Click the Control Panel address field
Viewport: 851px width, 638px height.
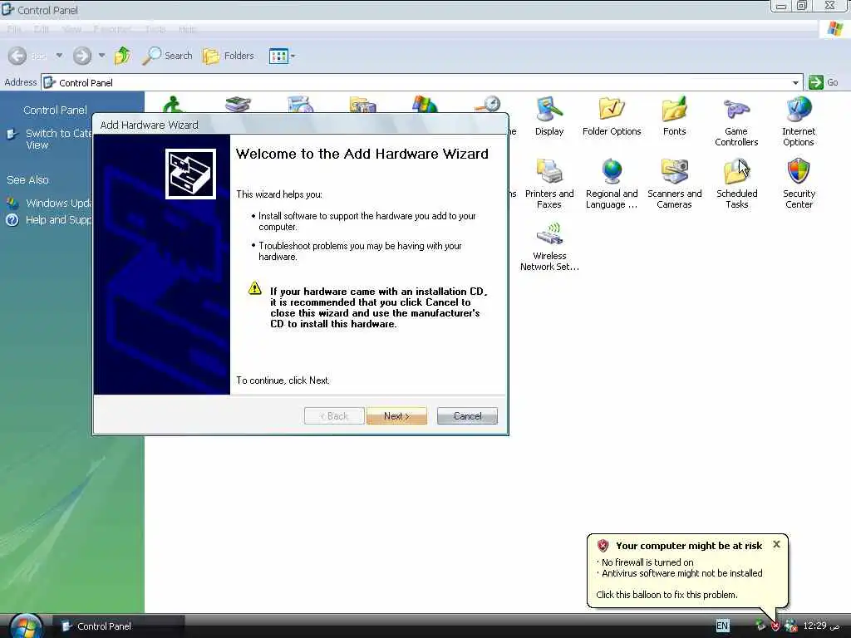[x=421, y=82]
